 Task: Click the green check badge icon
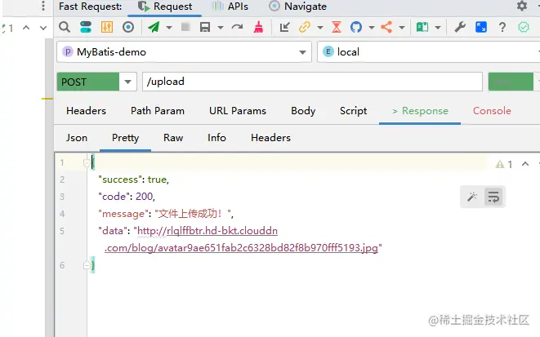524,27
